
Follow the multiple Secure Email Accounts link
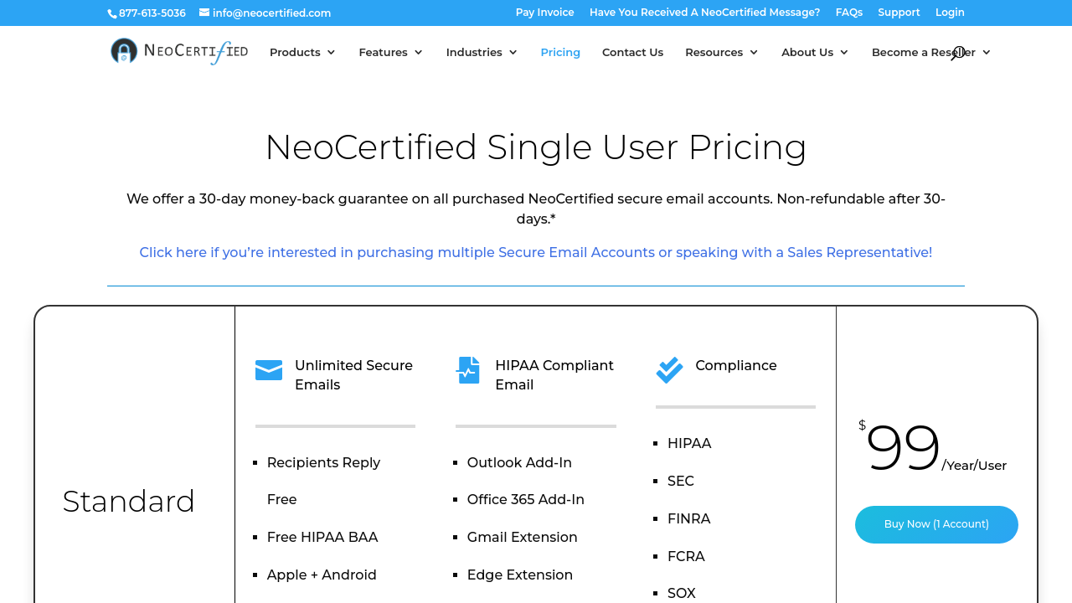[x=535, y=252]
